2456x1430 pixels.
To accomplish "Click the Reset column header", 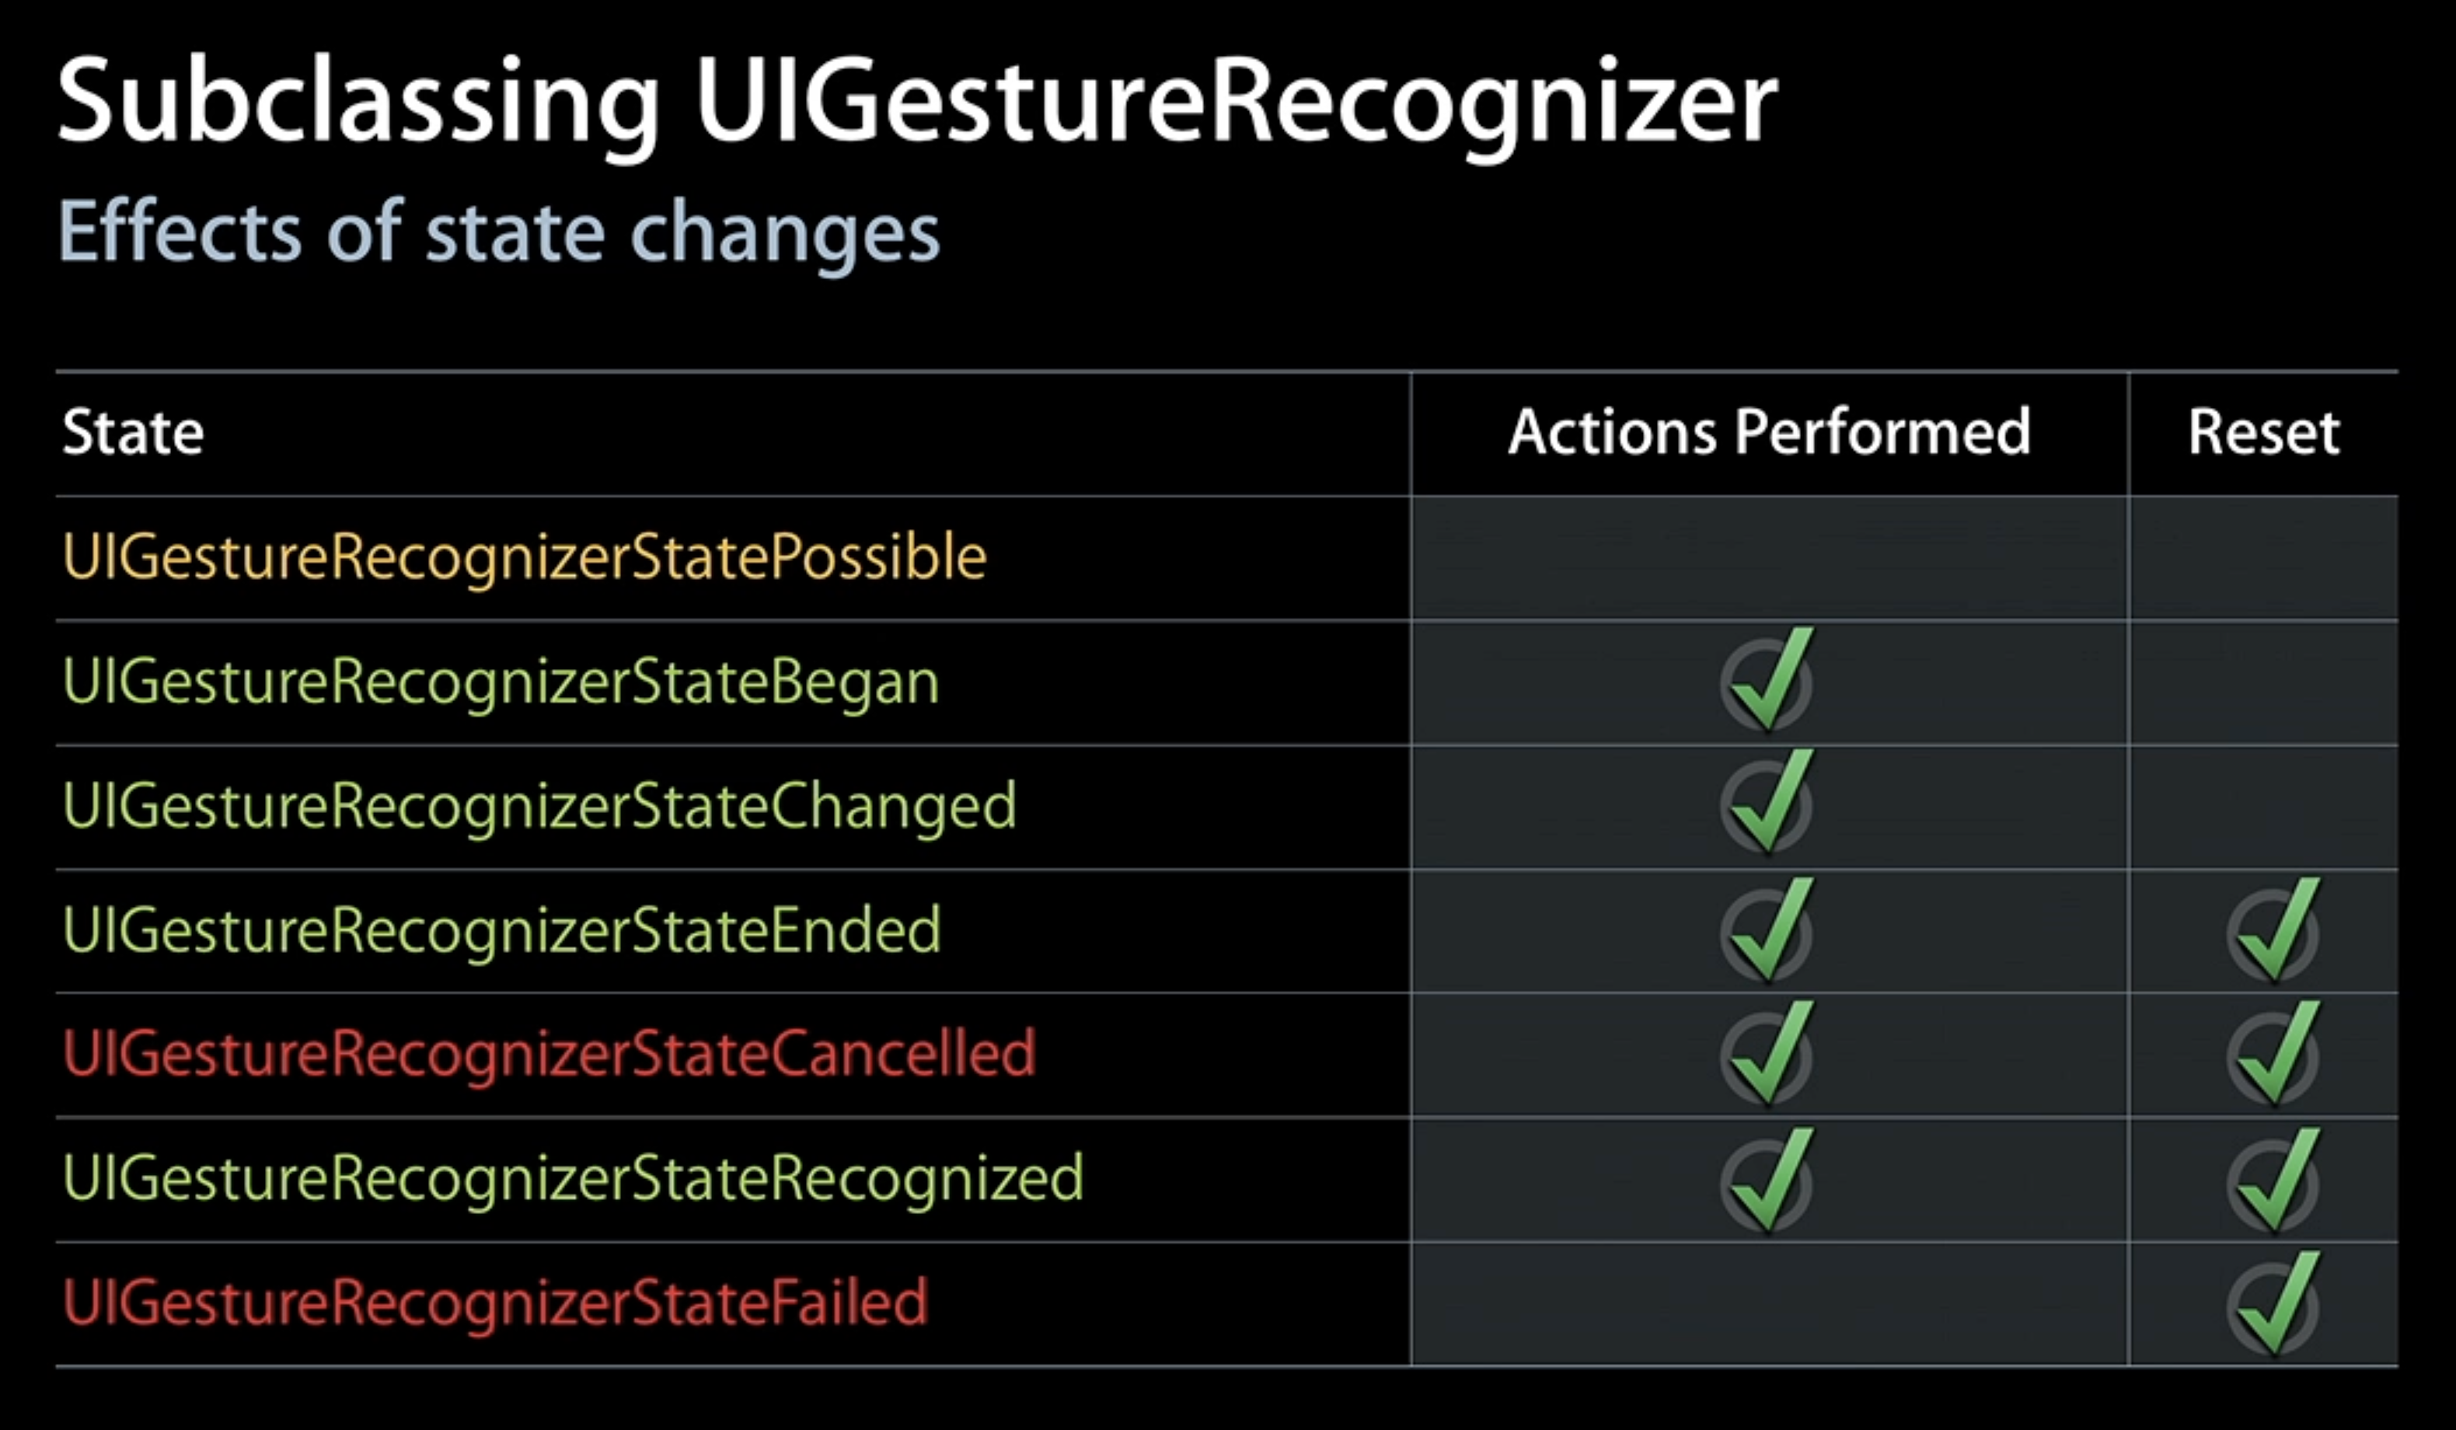I will 2263,432.
